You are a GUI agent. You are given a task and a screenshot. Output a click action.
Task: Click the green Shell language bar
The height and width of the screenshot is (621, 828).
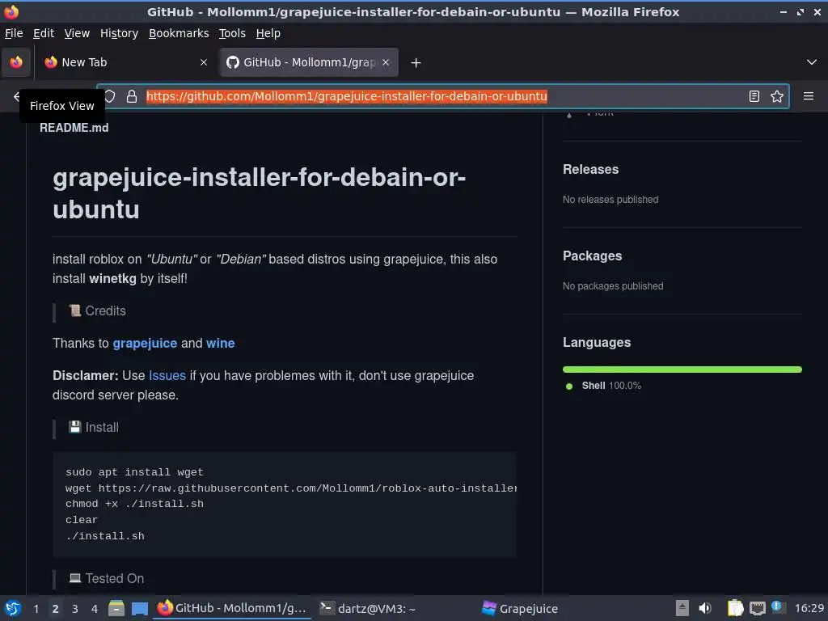682,370
